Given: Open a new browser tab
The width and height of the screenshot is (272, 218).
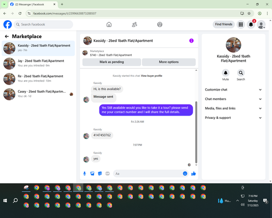Looking at the screenshot, I should click(x=62, y=4).
